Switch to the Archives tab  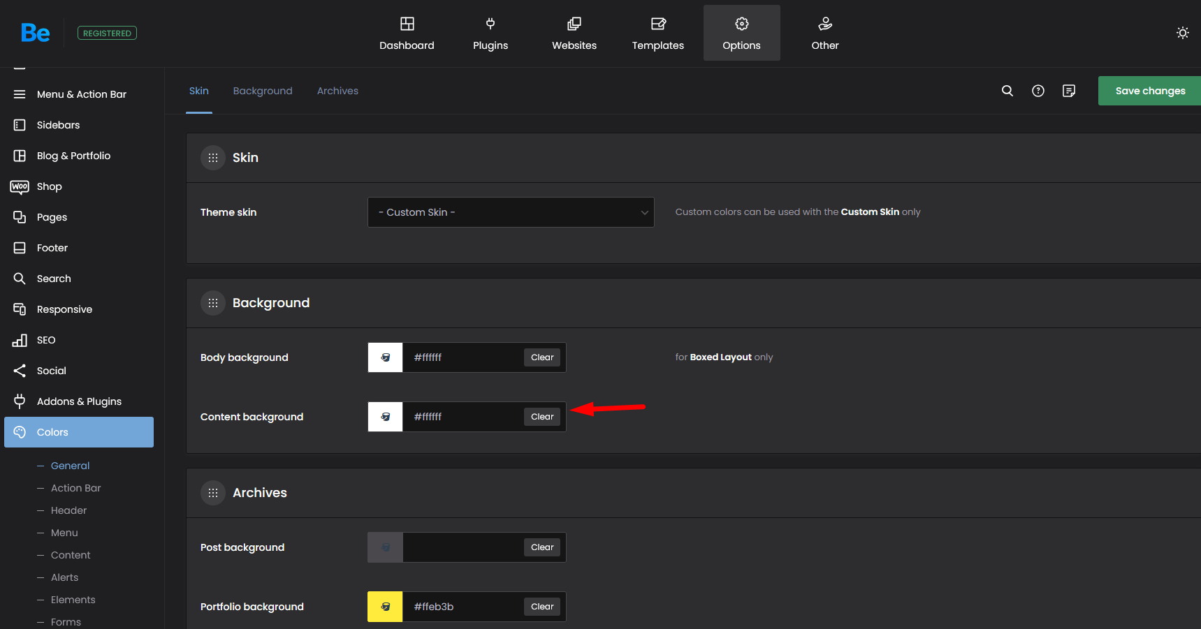pos(337,91)
